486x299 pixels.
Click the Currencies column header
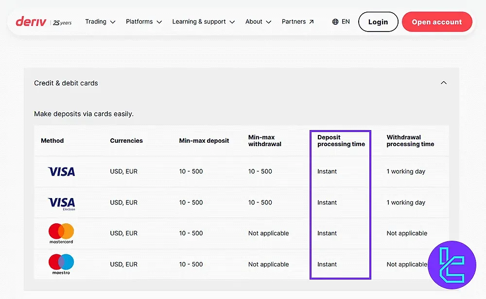click(126, 141)
